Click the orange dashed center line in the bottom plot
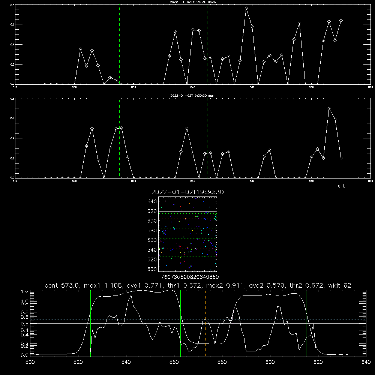 pyautogui.click(x=205, y=323)
